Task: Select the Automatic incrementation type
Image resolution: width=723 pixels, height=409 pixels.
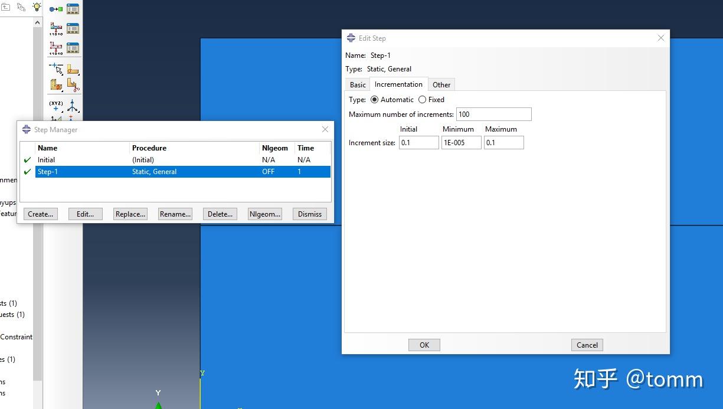Action: tap(375, 99)
